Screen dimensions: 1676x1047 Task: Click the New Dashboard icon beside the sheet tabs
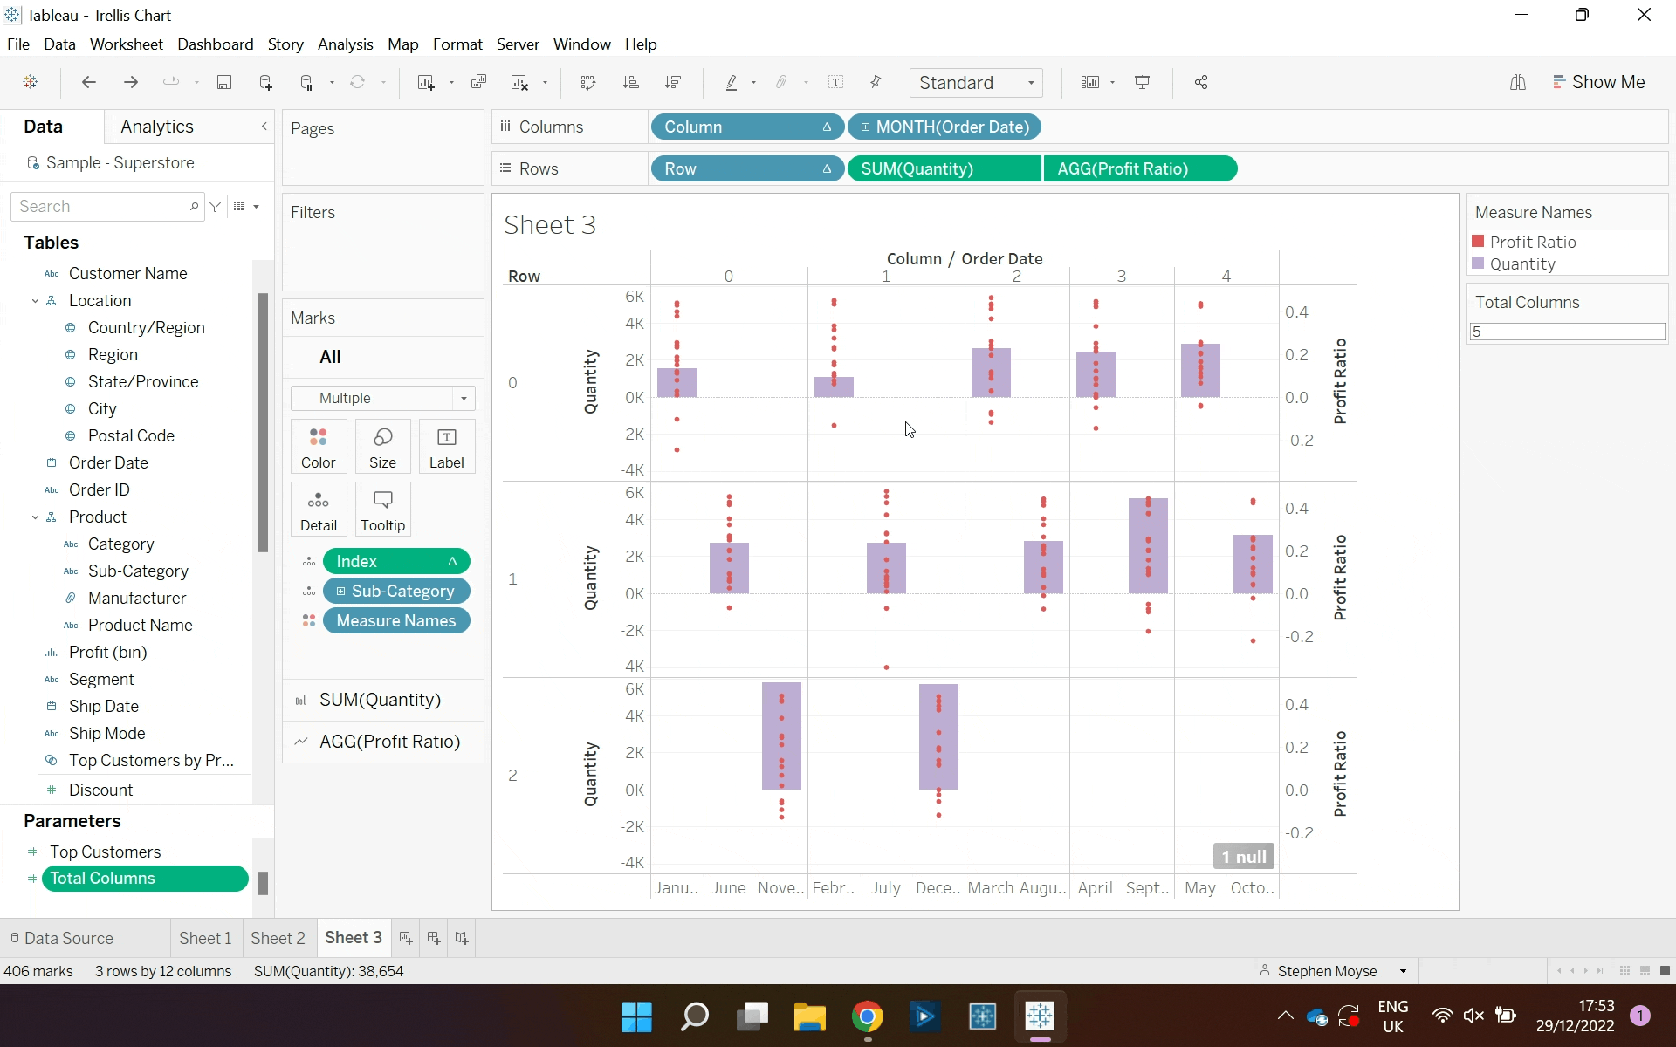434,938
